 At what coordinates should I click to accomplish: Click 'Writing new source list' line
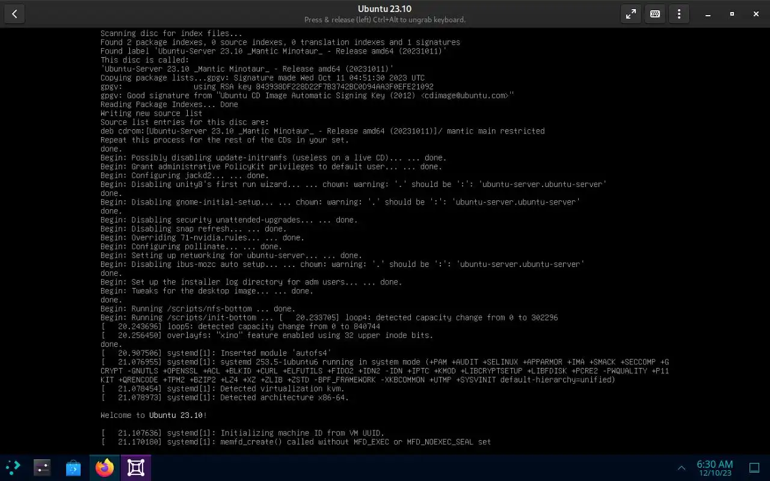(152, 113)
